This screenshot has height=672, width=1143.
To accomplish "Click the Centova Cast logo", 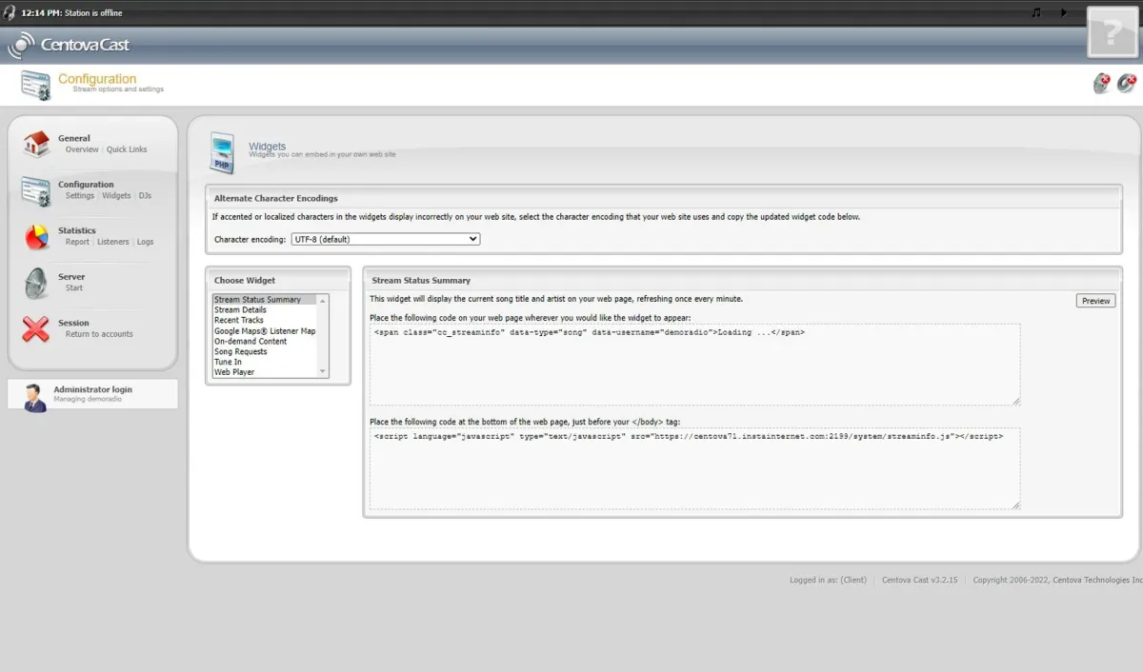I will coord(69,45).
